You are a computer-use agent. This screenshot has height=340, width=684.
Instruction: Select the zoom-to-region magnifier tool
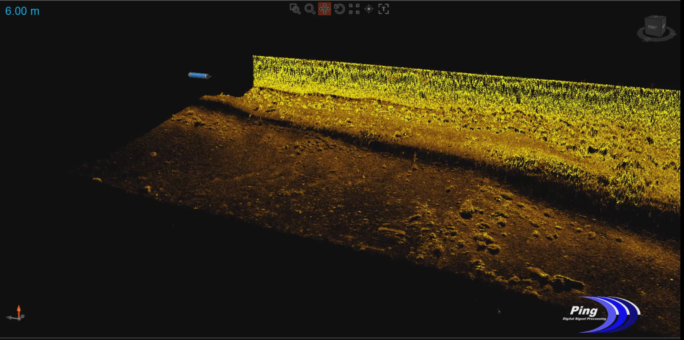(x=295, y=9)
